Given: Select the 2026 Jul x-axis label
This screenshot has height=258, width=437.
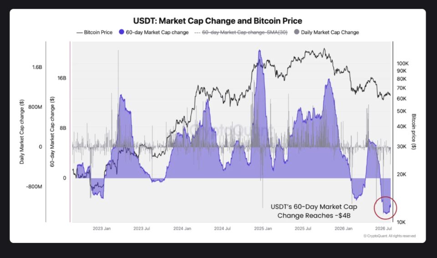Looking at the screenshot, I should (x=383, y=228).
